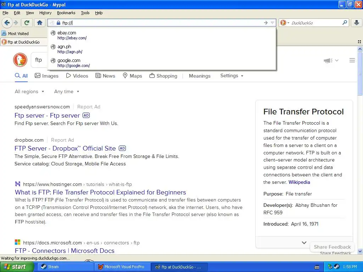Switch to the Maps results tab

132,76
